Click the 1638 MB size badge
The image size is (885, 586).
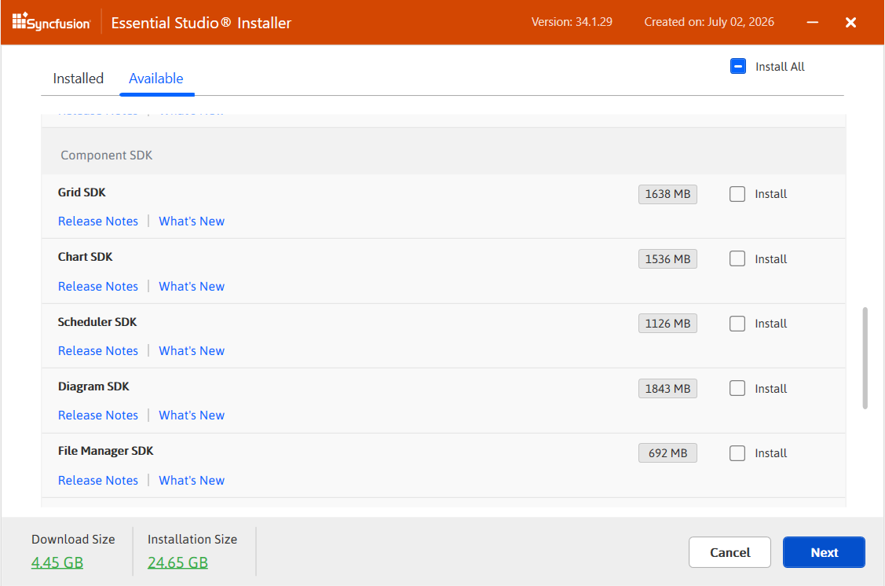coord(667,194)
